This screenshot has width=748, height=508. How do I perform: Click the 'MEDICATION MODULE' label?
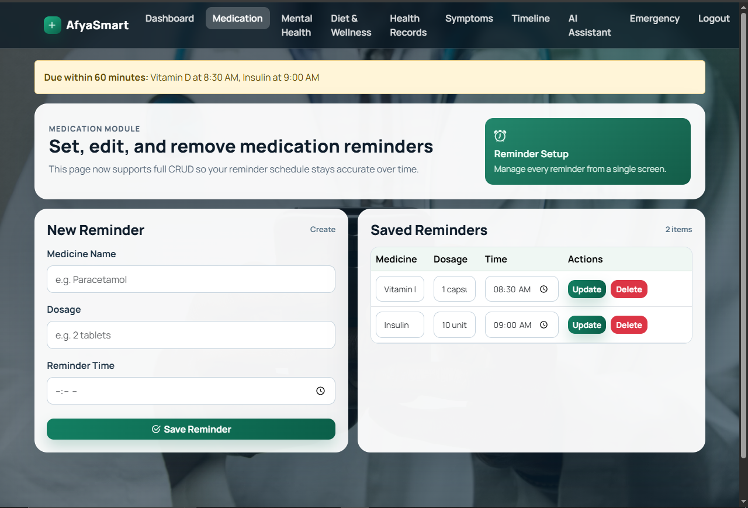(x=95, y=129)
